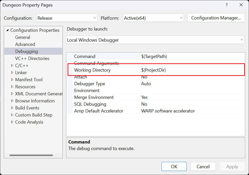Image resolution: width=249 pixels, height=175 pixels.
Task: Collapse the Configuration Properties tree node
Action: [x=7, y=30]
